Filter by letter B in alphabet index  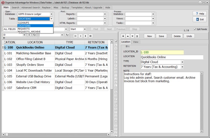click(x=116, y=52)
